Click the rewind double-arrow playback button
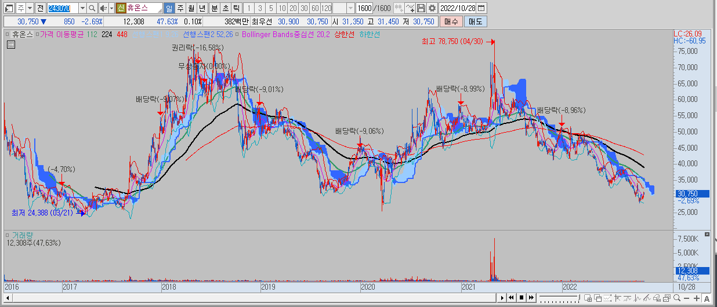Screen dimensions: 717x307 click(x=512, y=298)
